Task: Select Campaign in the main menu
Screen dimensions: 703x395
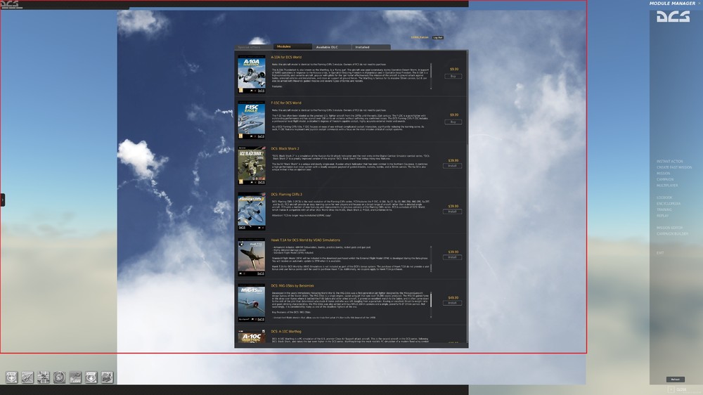Action: point(665,180)
